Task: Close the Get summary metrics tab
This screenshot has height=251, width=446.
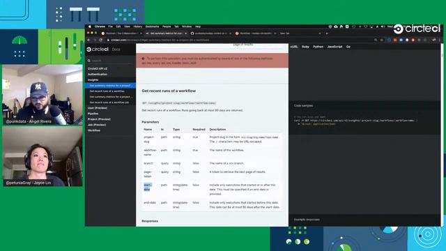Action: coord(186,33)
